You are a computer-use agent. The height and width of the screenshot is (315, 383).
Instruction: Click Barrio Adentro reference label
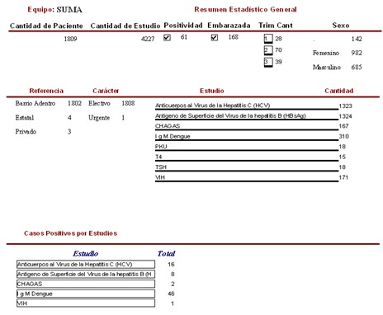click(x=35, y=103)
